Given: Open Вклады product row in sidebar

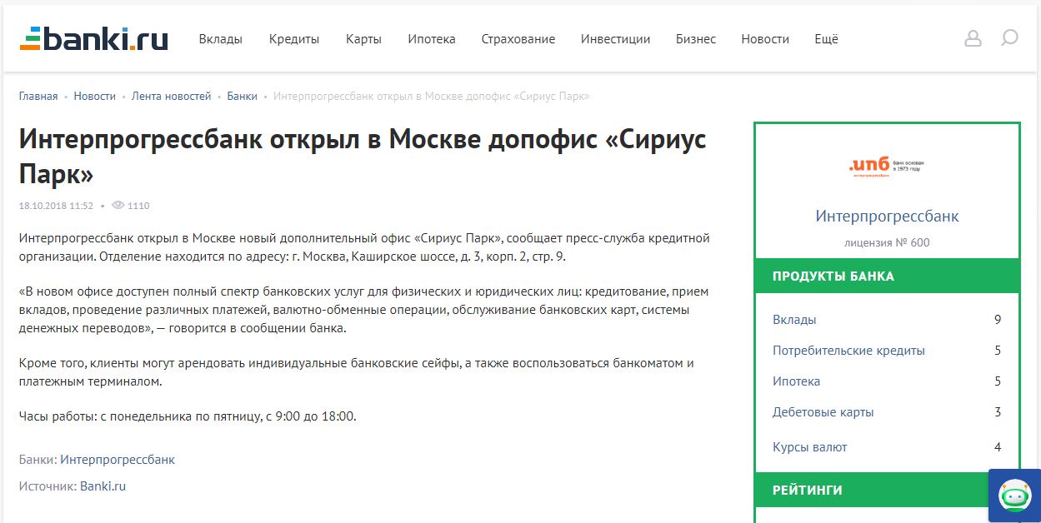Looking at the screenshot, I should click(x=887, y=320).
